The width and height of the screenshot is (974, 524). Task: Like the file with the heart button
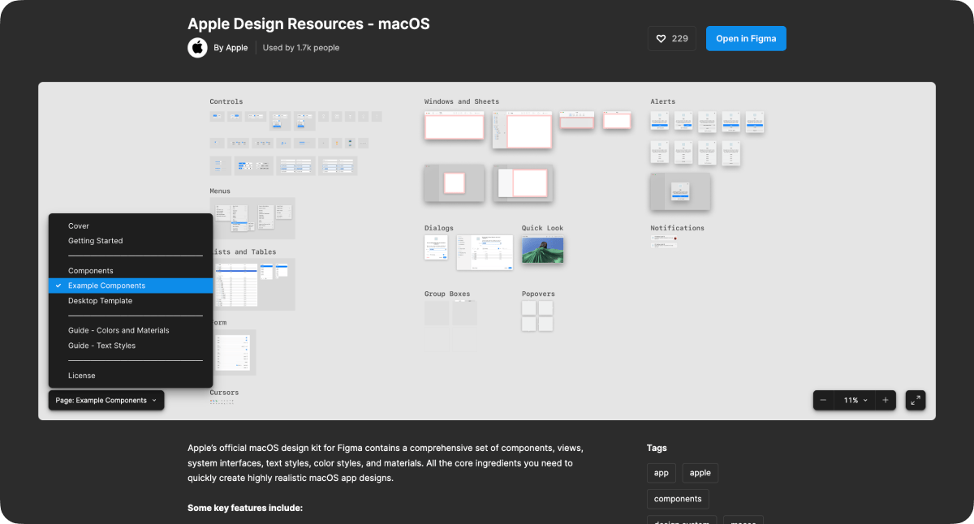(672, 38)
